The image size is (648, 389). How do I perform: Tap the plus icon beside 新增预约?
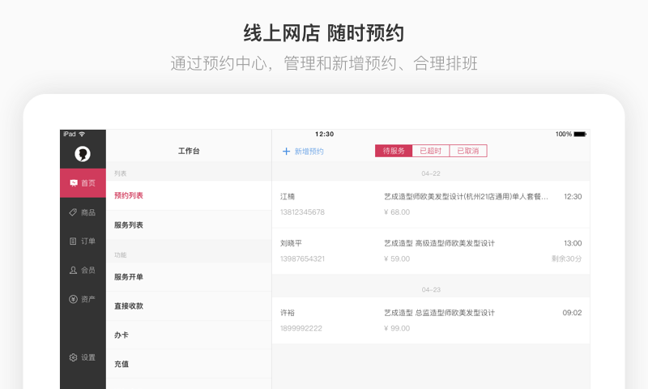pyautogui.click(x=286, y=152)
